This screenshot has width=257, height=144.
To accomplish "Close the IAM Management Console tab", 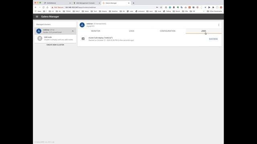I will tap(99, 3).
